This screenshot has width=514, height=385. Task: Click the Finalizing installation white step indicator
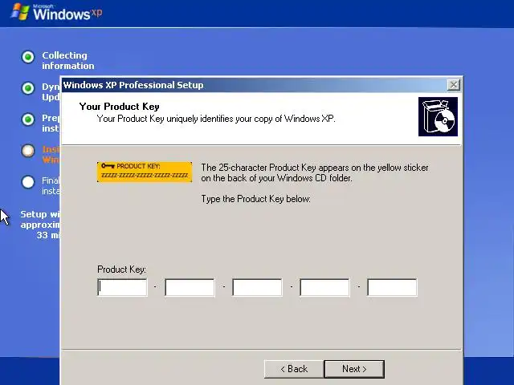pyautogui.click(x=28, y=182)
